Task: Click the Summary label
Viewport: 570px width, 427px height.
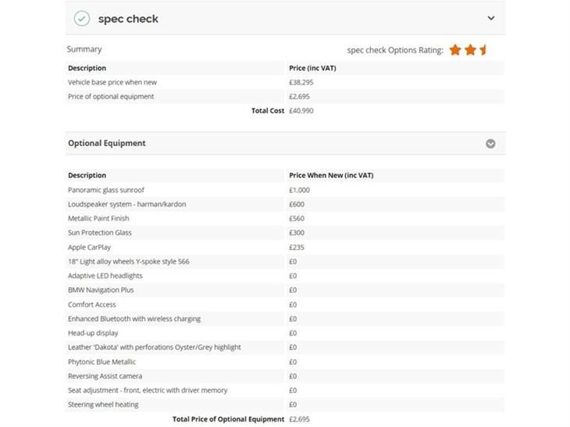Action: click(84, 49)
